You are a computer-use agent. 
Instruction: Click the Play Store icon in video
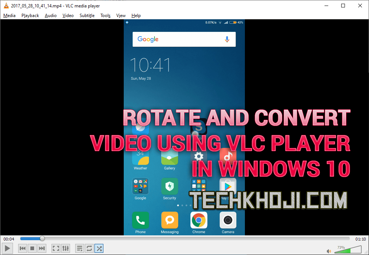[228, 186]
